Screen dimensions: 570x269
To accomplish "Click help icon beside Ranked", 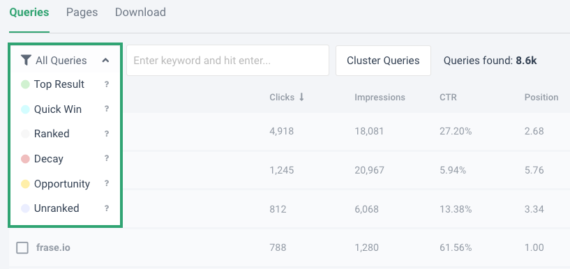I will click(x=107, y=134).
